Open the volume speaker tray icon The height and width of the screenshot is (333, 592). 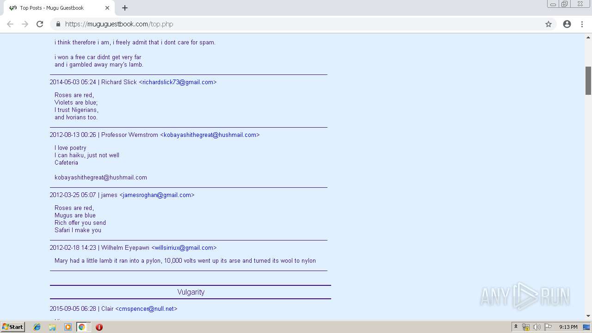(x=536, y=327)
